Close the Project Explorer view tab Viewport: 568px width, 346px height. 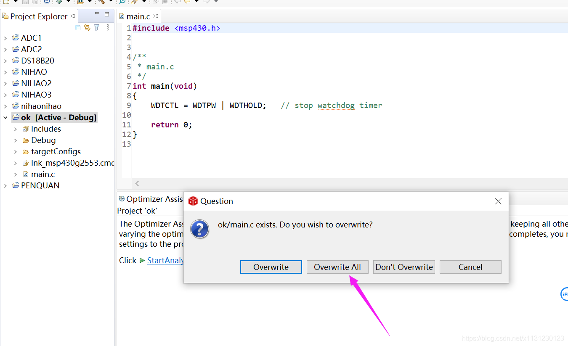[x=73, y=16]
